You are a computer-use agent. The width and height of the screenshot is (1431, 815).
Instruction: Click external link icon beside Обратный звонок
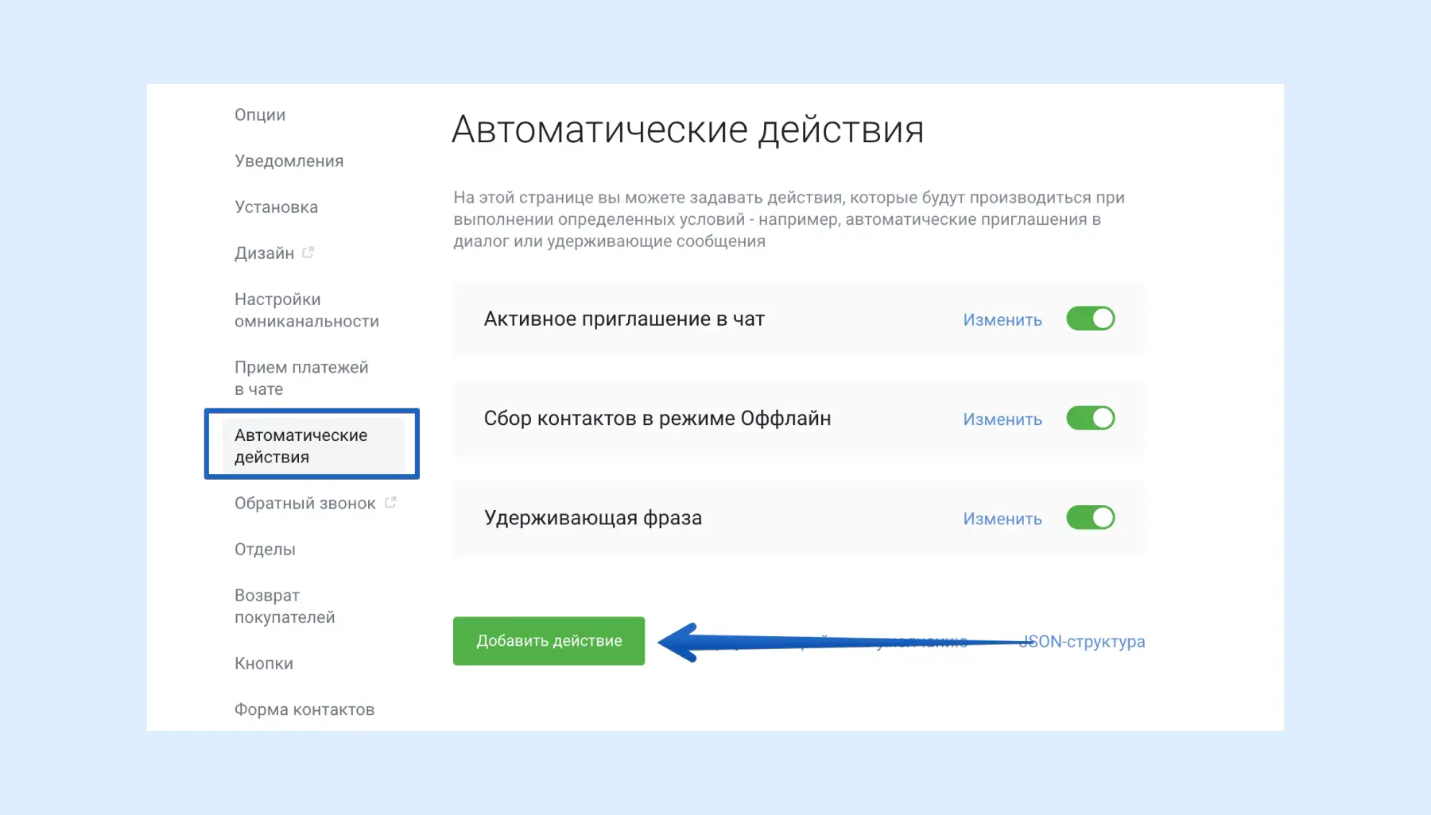(390, 503)
